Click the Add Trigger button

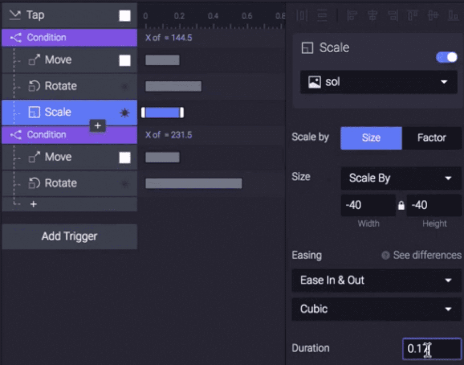click(x=69, y=237)
